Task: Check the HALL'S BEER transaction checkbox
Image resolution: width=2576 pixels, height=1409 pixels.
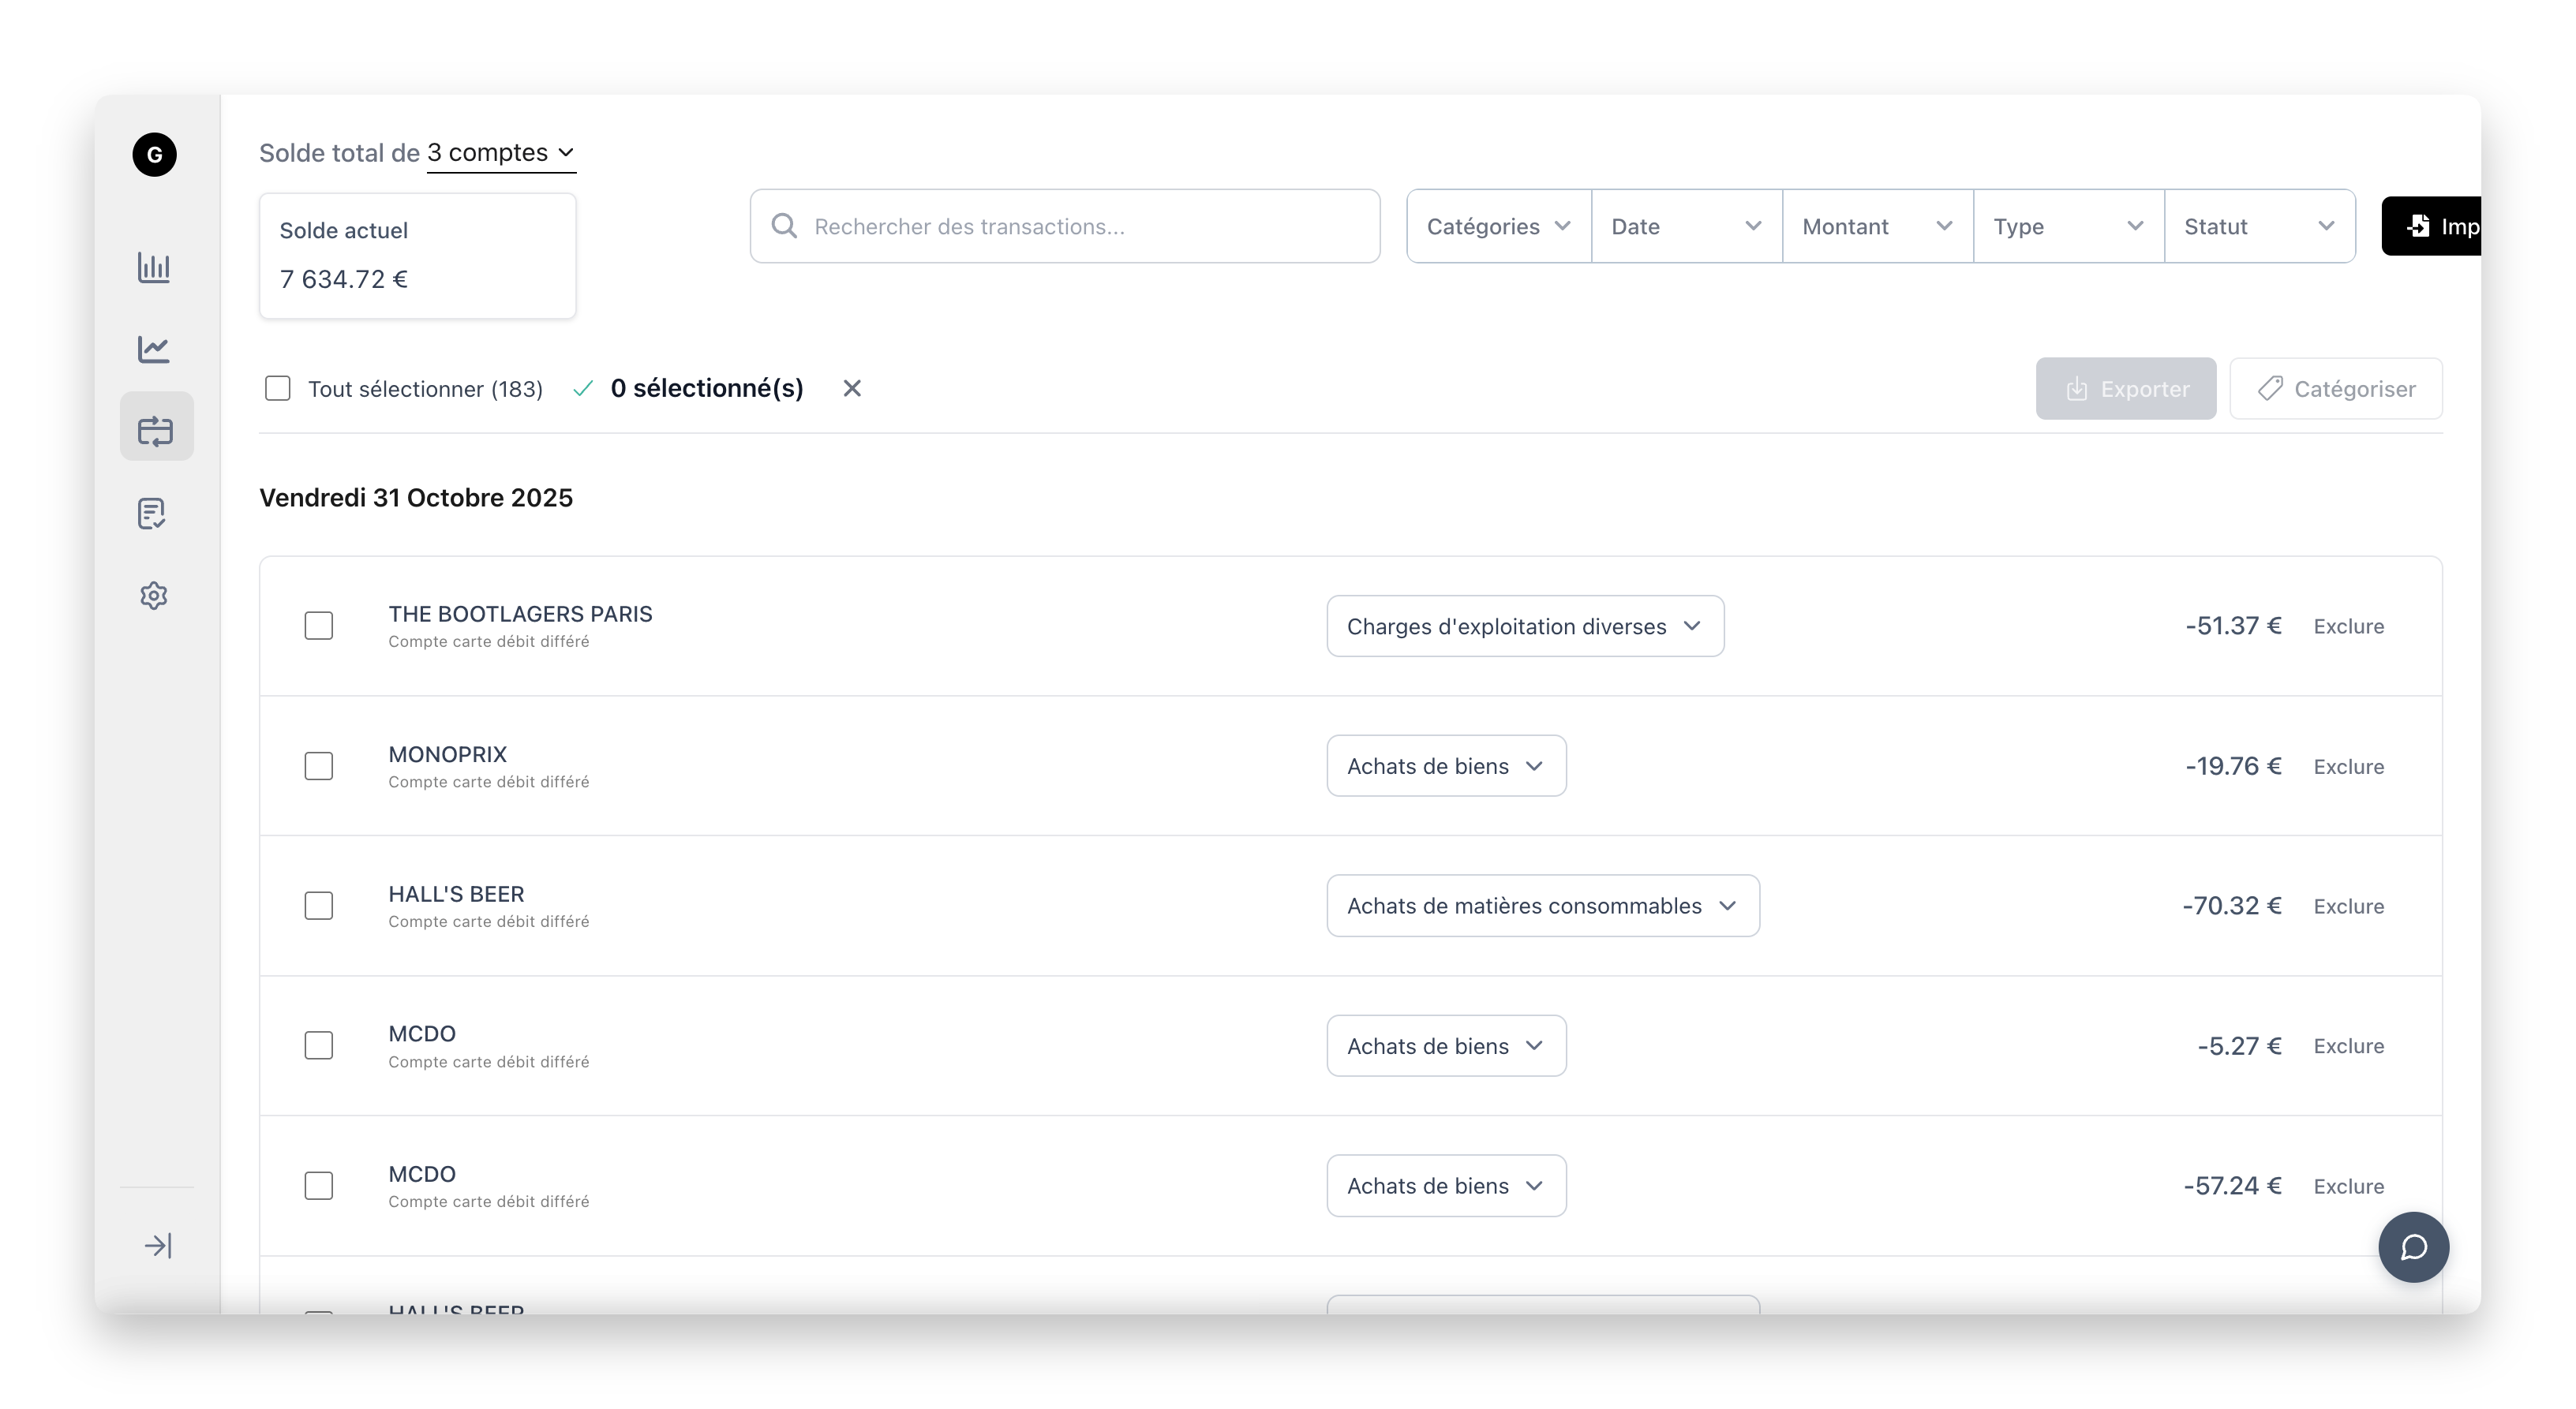Action: [319, 906]
